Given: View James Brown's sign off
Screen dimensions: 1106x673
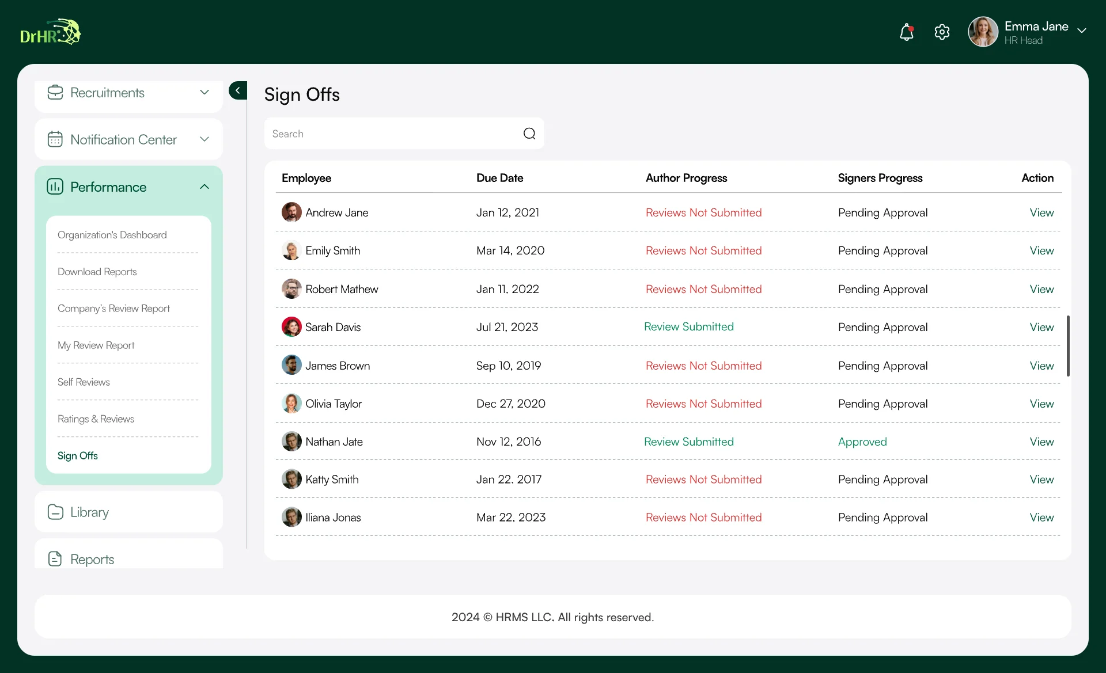Looking at the screenshot, I should 1041,366.
